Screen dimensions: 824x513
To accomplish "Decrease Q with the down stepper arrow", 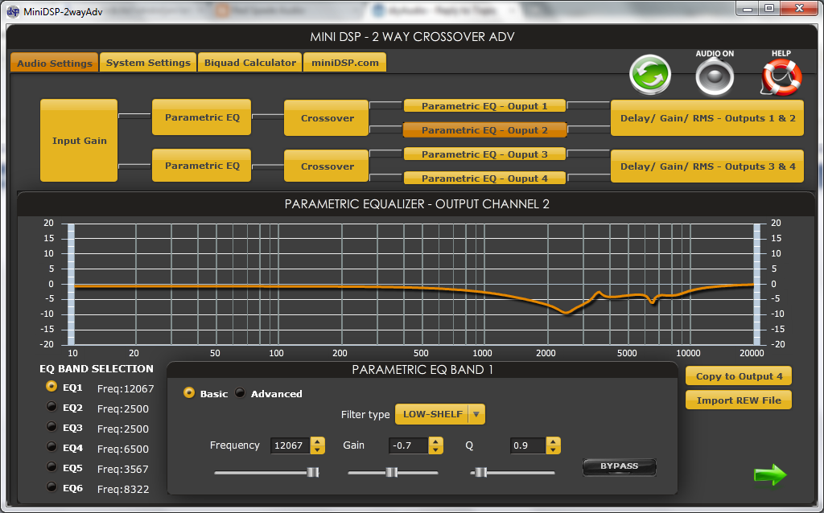I will (x=553, y=450).
